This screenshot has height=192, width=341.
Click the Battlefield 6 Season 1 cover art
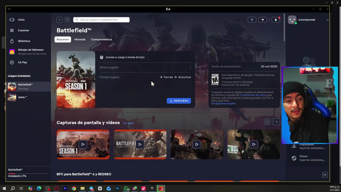click(x=76, y=79)
